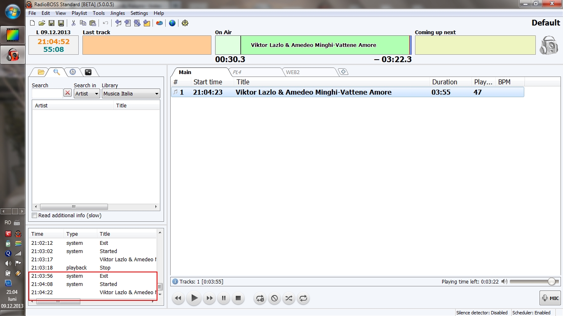Open the pie chart report icon
This screenshot has height=316, width=563.
(159, 23)
